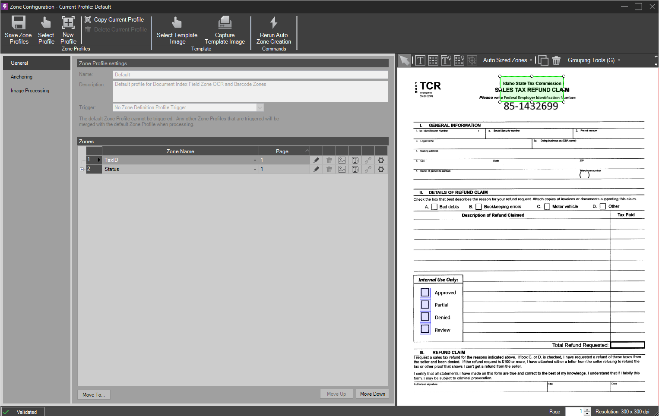
Task: Click the duplicate zone icon in the toolbar
Action: (x=543, y=60)
